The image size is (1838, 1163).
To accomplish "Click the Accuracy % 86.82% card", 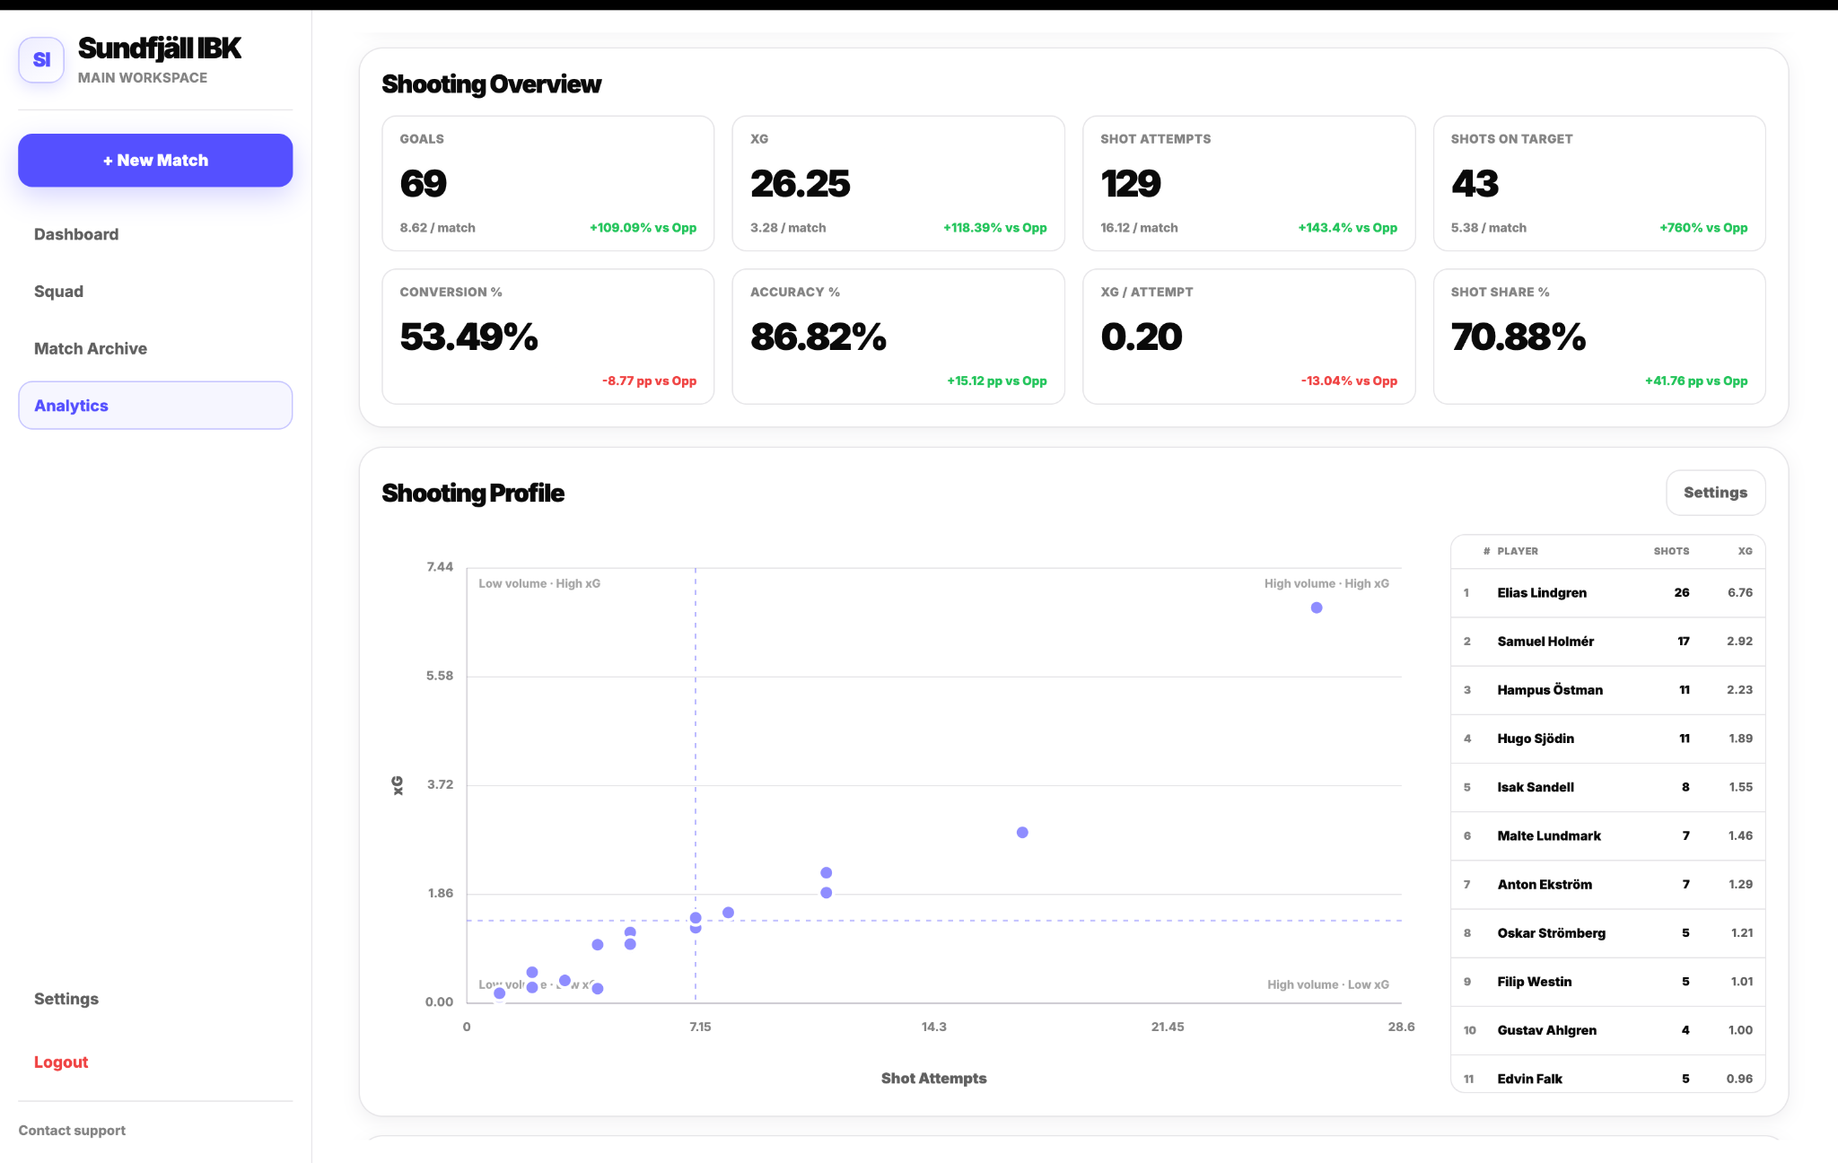I will (898, 337).
